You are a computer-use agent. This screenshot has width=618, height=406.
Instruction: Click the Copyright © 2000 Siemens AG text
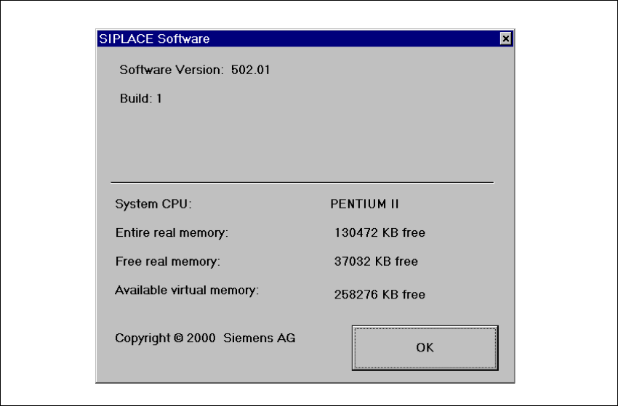pos(205,338)
